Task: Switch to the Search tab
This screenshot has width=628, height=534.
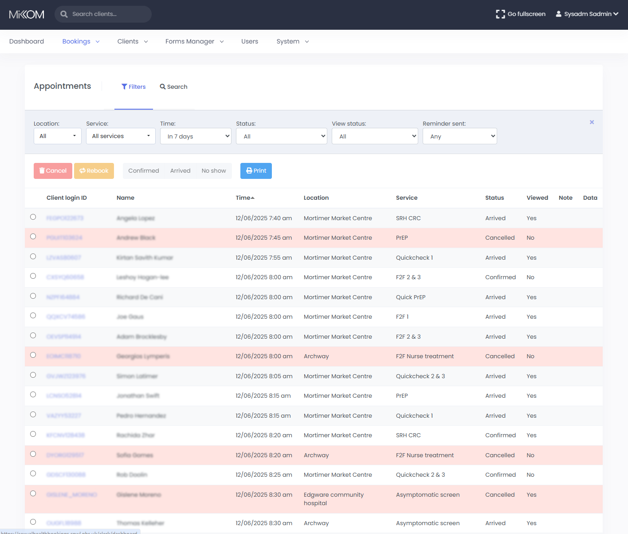Action: [x=173, y=87]
